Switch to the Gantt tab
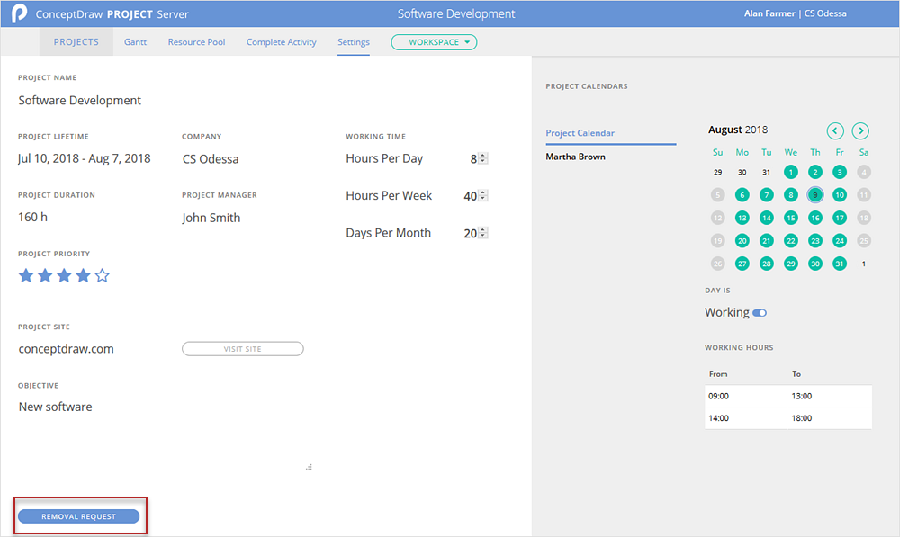 coord(136,42)
